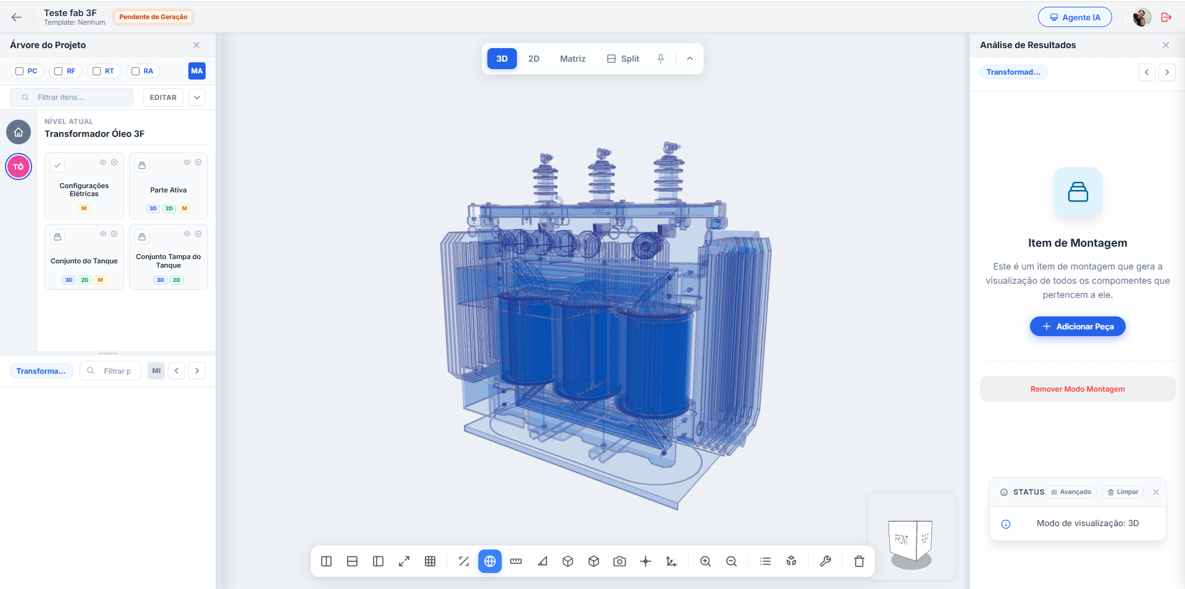Screen dimensions: 1185x589
Task: Select the sidebar layout icon
Action: pos(379,561)
